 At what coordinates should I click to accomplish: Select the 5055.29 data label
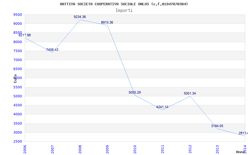135,92
